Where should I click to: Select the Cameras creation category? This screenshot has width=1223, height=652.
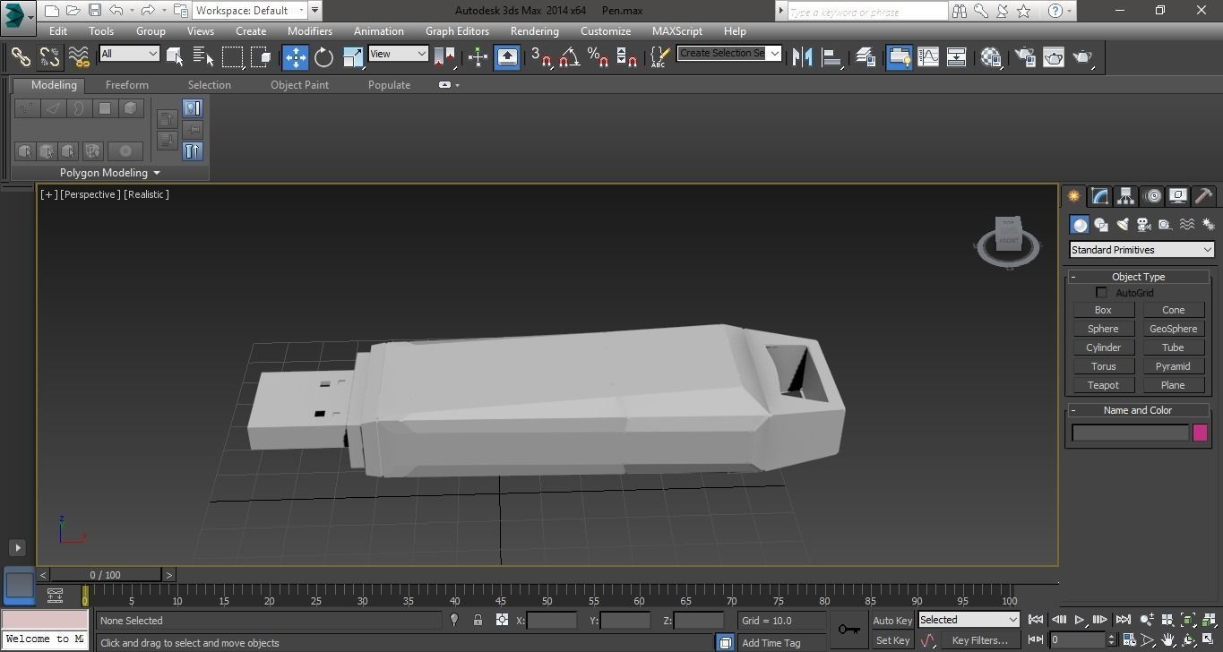[x=1144, y=225]
